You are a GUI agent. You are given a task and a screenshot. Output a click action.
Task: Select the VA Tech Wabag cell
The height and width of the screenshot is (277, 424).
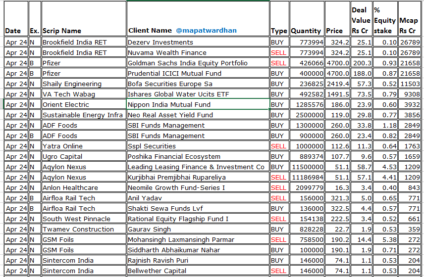(x=84, y=94)
